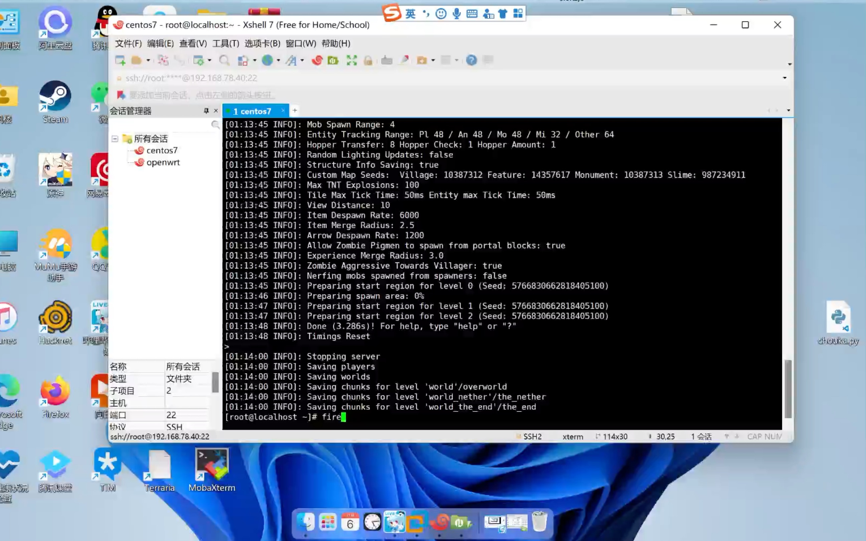866x541 pixels.
Task: Expand the Encoding globe dropdown arrow
Action: 278,60
